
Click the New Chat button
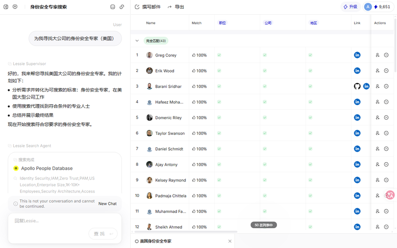click(107, 204)
